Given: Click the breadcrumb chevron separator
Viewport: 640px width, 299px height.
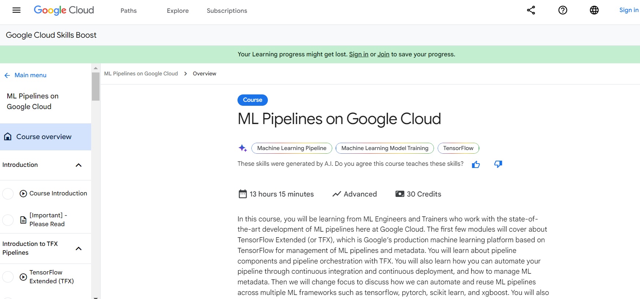Looking at the screenshot, I should coord(186,74).
